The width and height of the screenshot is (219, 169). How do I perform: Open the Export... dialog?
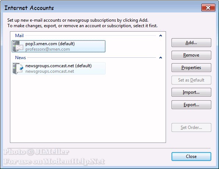pyautogui.click(x=191, y=105)
